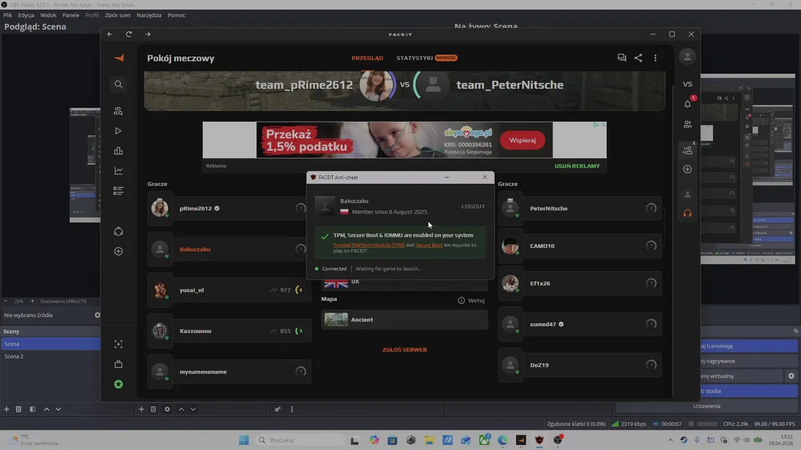This screenshot has width=801, height=450.
Task: Click ZGŁOŚ SERWER report link
Action: (x=405, y=349)
